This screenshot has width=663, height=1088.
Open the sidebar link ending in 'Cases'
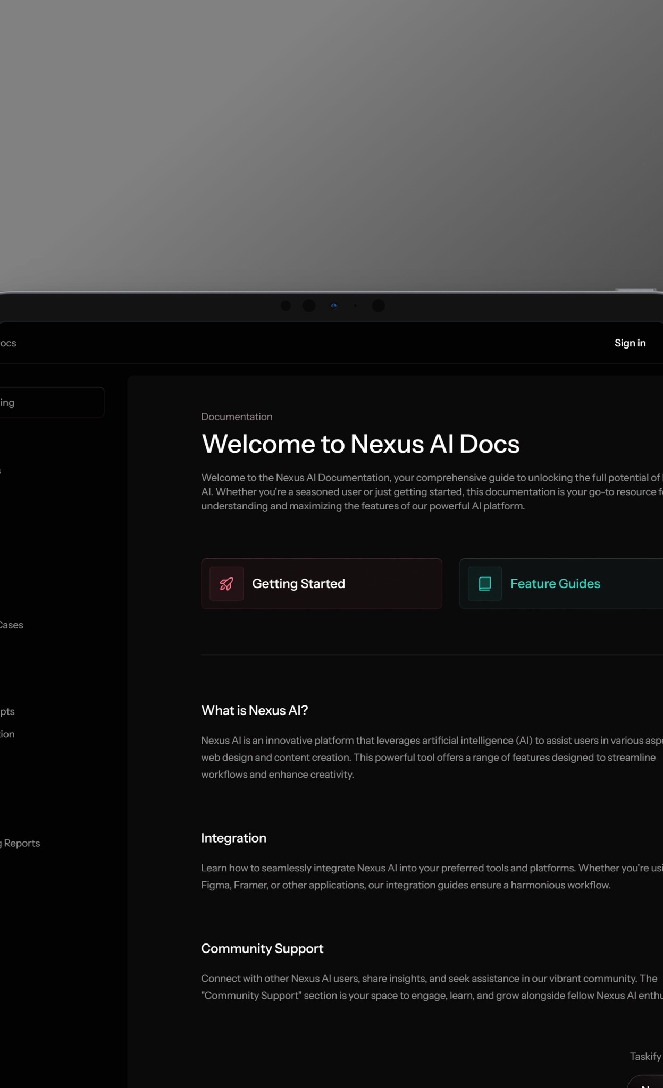click(x=11, y=625)
